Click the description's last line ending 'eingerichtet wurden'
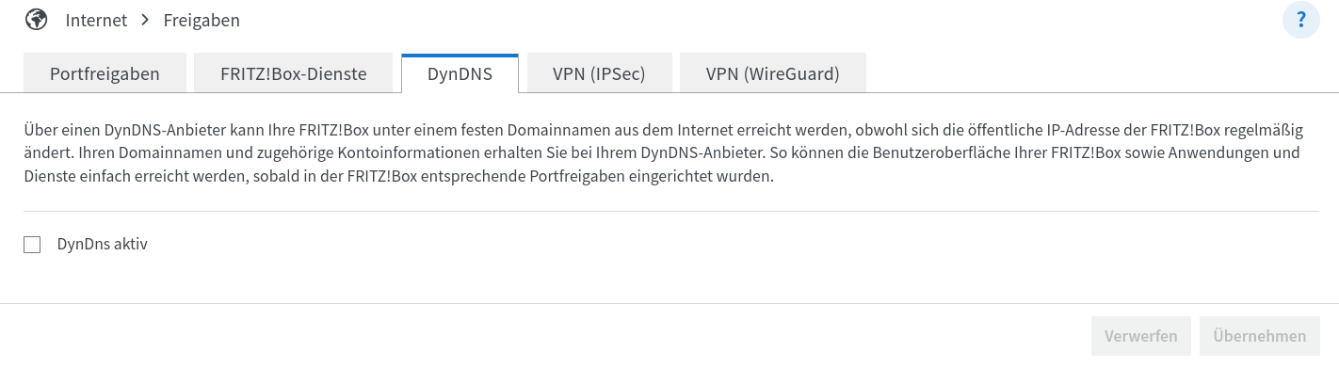1339x384 pixels. [x=397, y=176]
